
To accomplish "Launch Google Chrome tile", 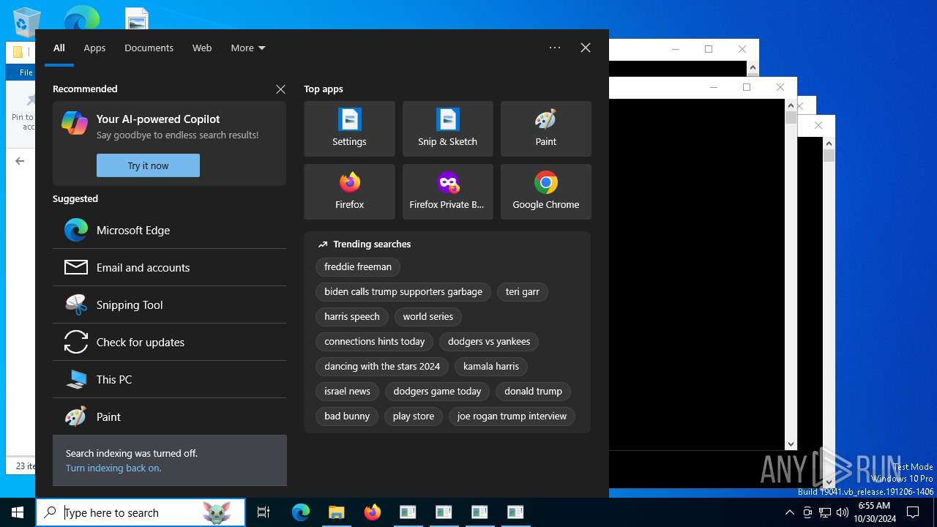I will 545,192.
